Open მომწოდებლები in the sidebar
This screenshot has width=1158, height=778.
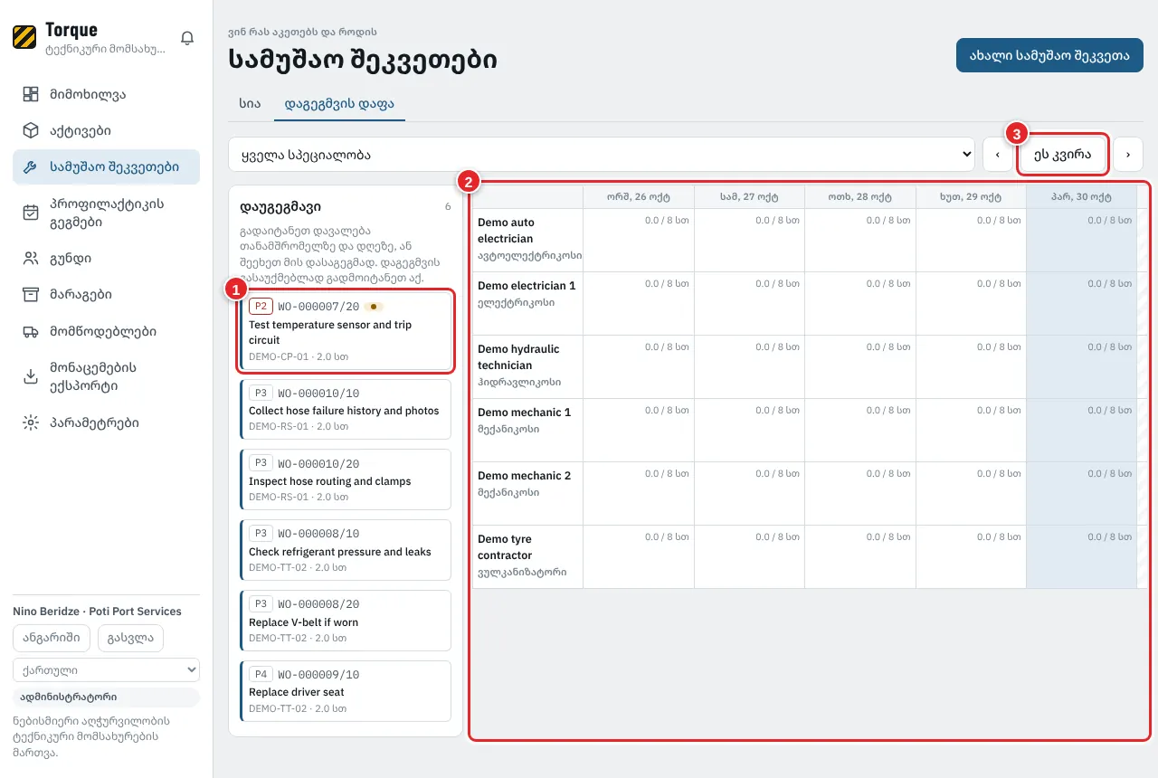(x=106, y=331)
